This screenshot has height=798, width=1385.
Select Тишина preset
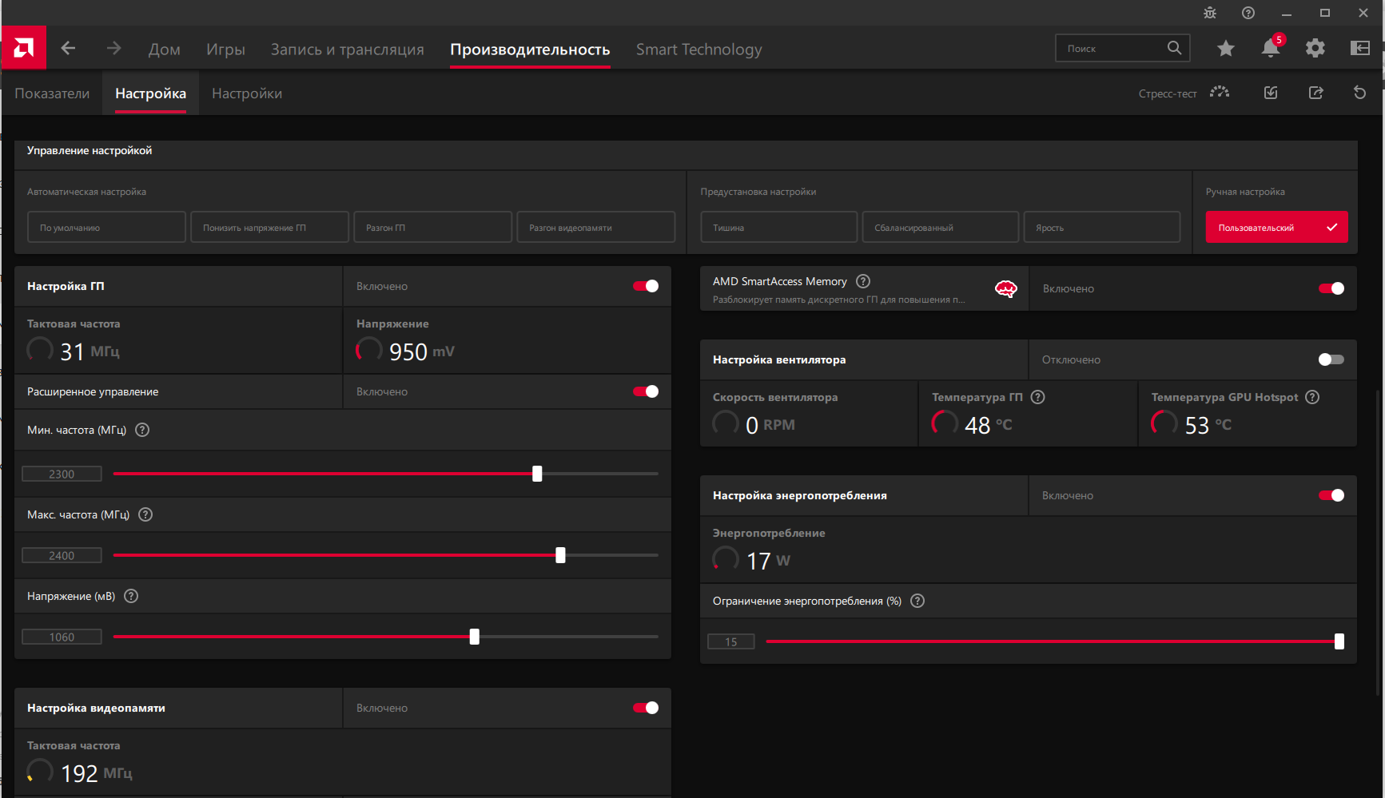[x=778, y=227]
